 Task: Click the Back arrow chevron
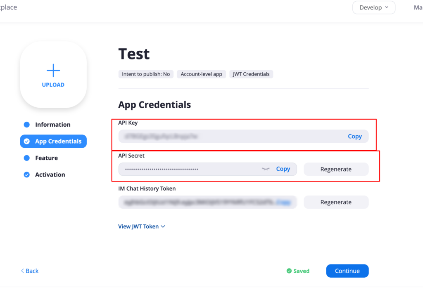[22, 271]
